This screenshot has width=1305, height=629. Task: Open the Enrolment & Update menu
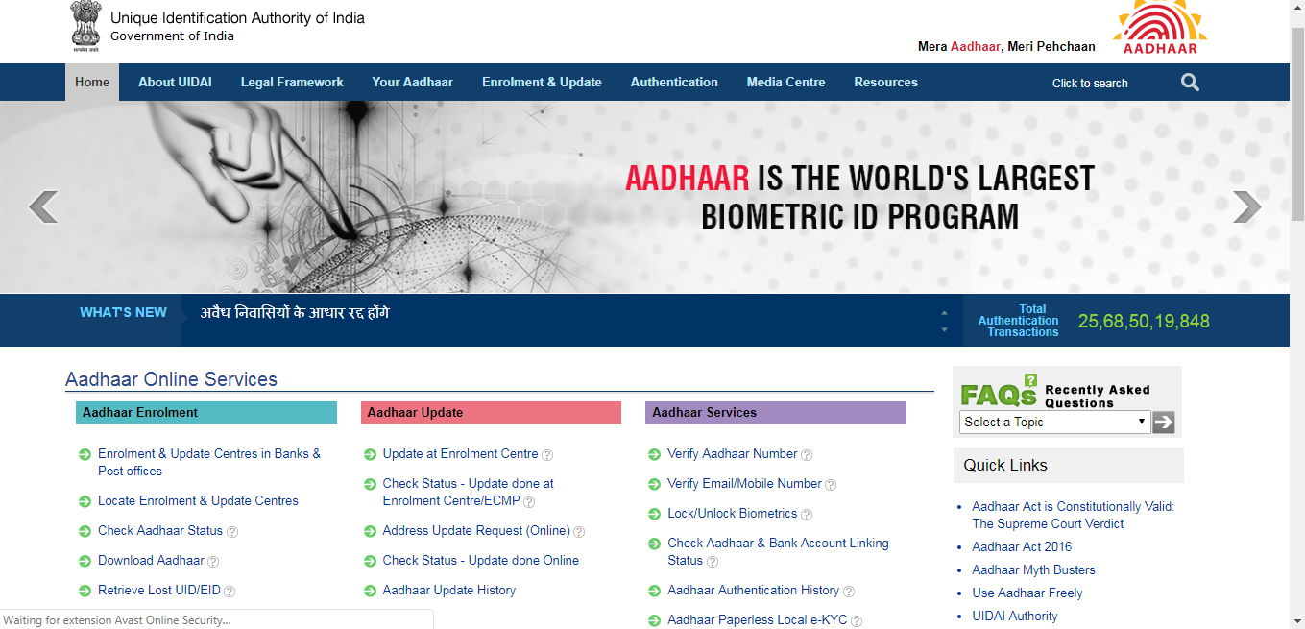click(542, 83)
